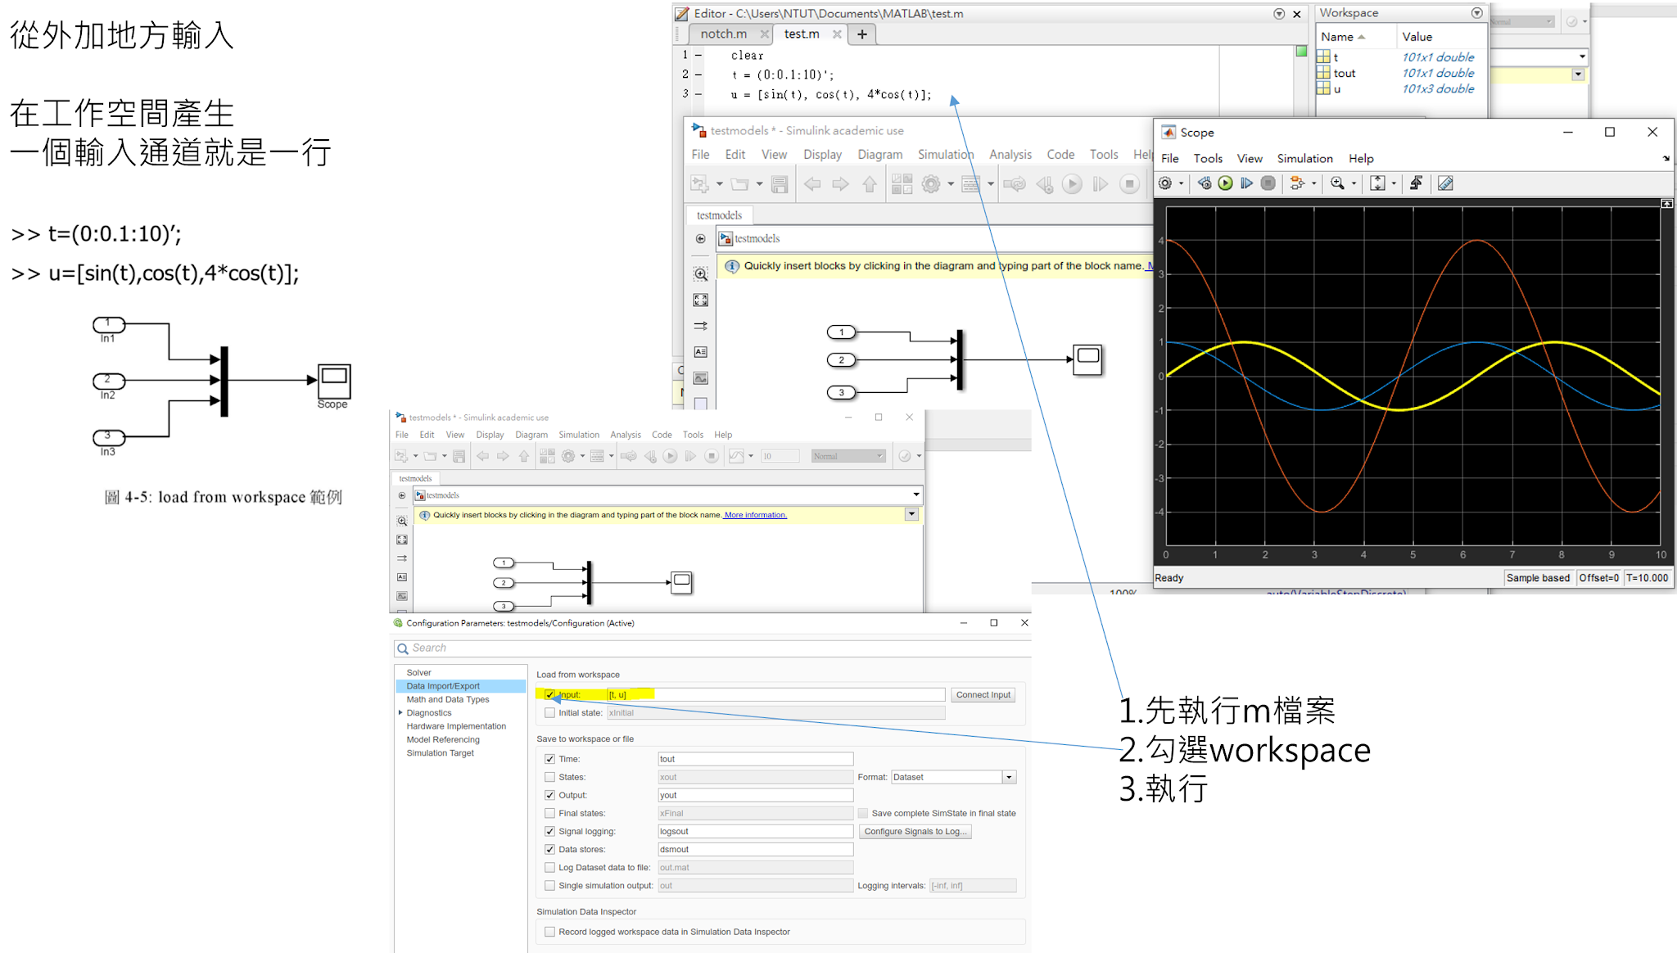Click fit to view icon in upper Simulink palette

click(700, 300)
